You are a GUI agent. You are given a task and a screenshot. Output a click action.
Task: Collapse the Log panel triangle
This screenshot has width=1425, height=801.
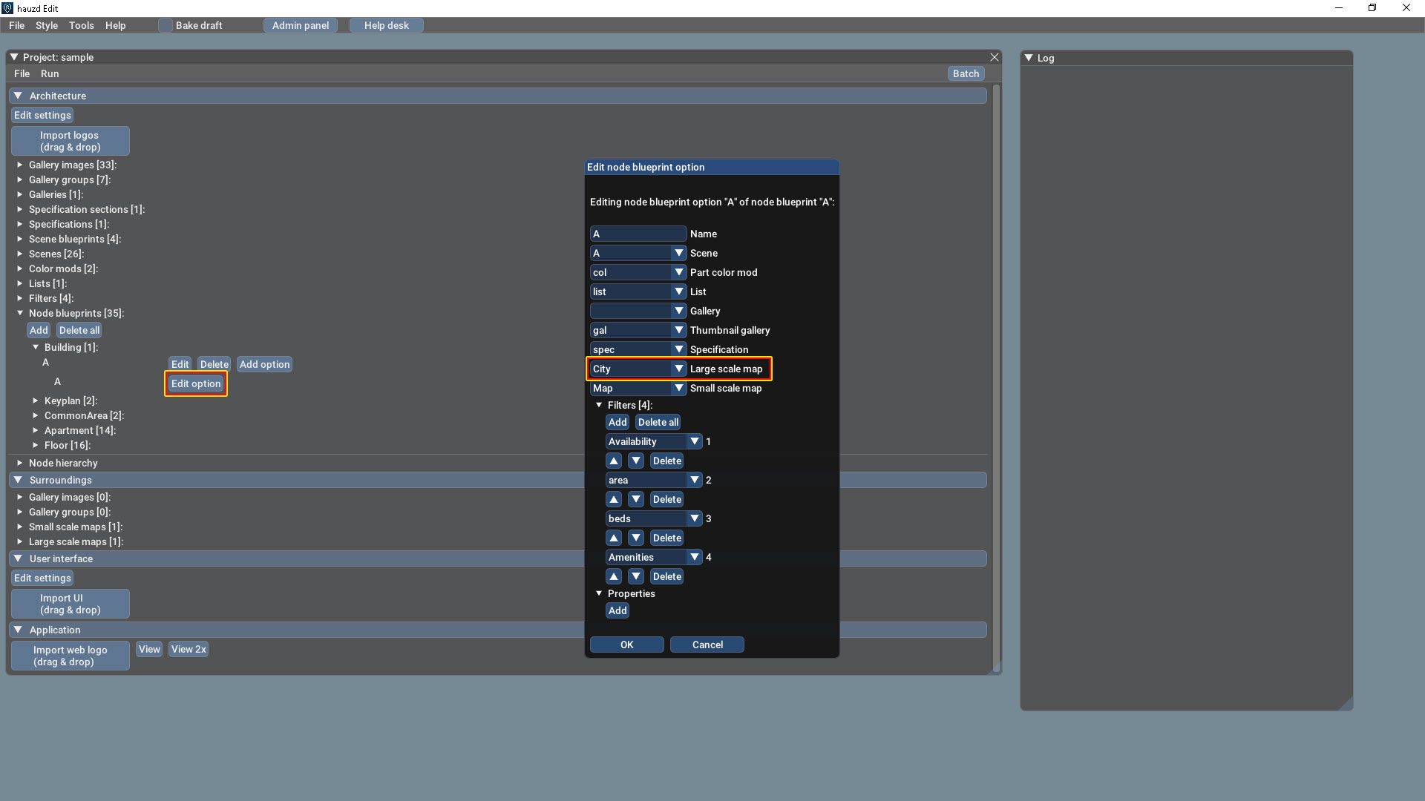tap(1029, 58)
